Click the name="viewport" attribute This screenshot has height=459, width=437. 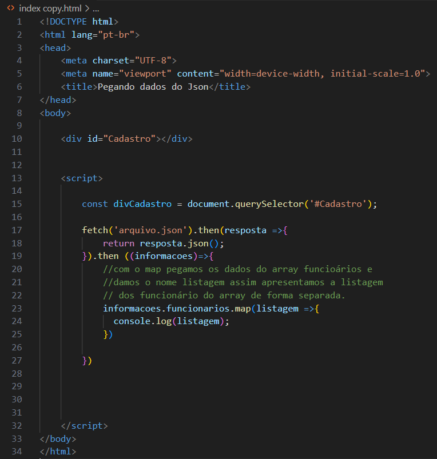coord(132,74)
